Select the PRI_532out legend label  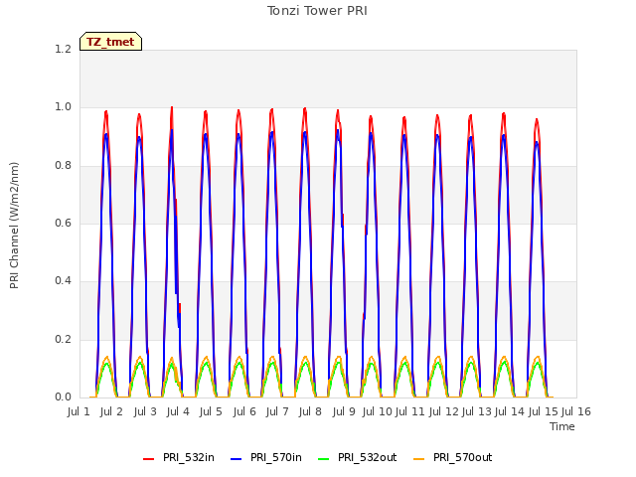click(367, 457)
